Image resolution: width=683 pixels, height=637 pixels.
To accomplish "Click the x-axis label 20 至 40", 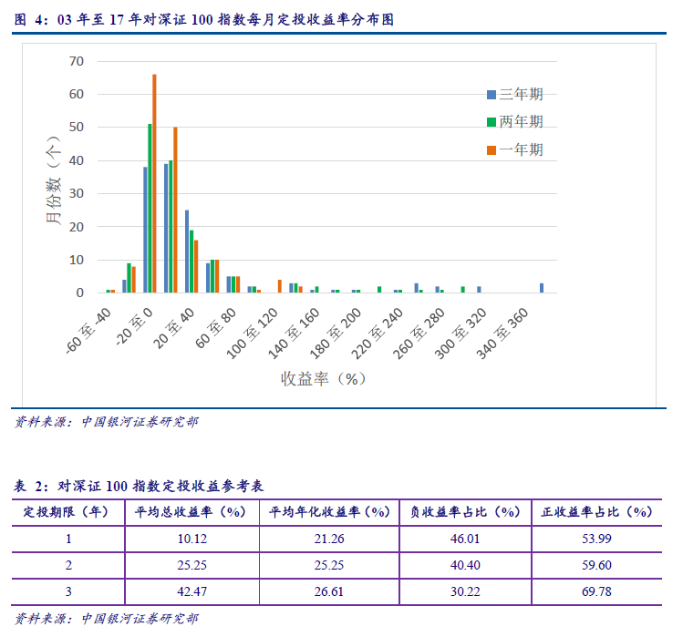I will point(174,328).
